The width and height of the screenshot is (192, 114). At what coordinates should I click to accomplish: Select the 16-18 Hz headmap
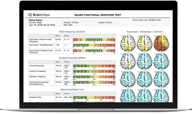[145, 79]
